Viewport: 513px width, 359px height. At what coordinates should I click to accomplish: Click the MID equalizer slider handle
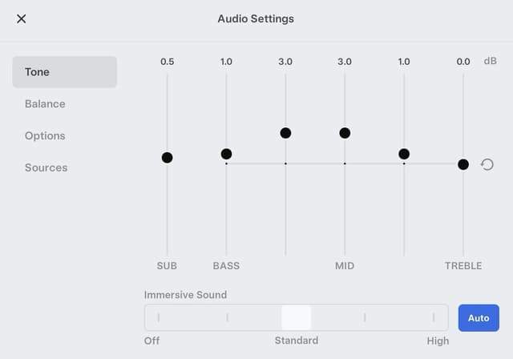tap(345, 133)
